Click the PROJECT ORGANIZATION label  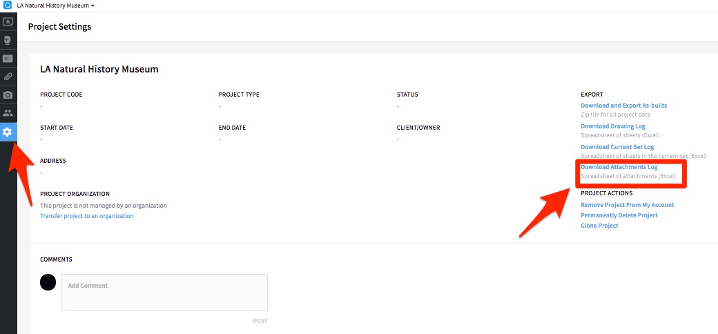pyautogui.click(x=75, y=194)
